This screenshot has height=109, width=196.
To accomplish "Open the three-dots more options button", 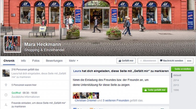I will [189, 61].
